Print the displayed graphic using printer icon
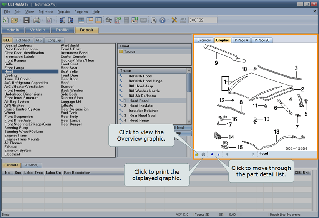The height and width of the screenshot is (218, 319). (x=203, y=154)
